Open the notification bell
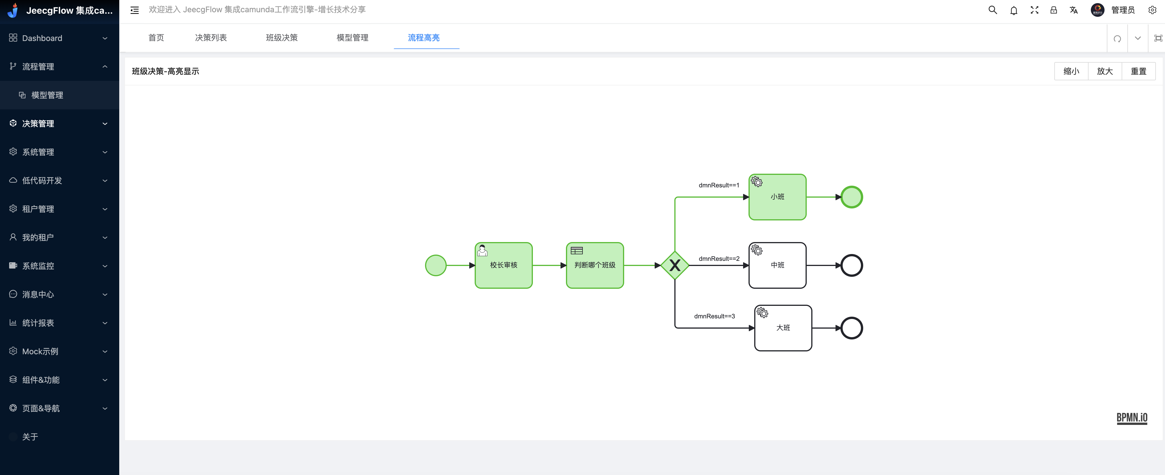The width and height of the screenshot is (1165, 475). (x=1014, y=10)
